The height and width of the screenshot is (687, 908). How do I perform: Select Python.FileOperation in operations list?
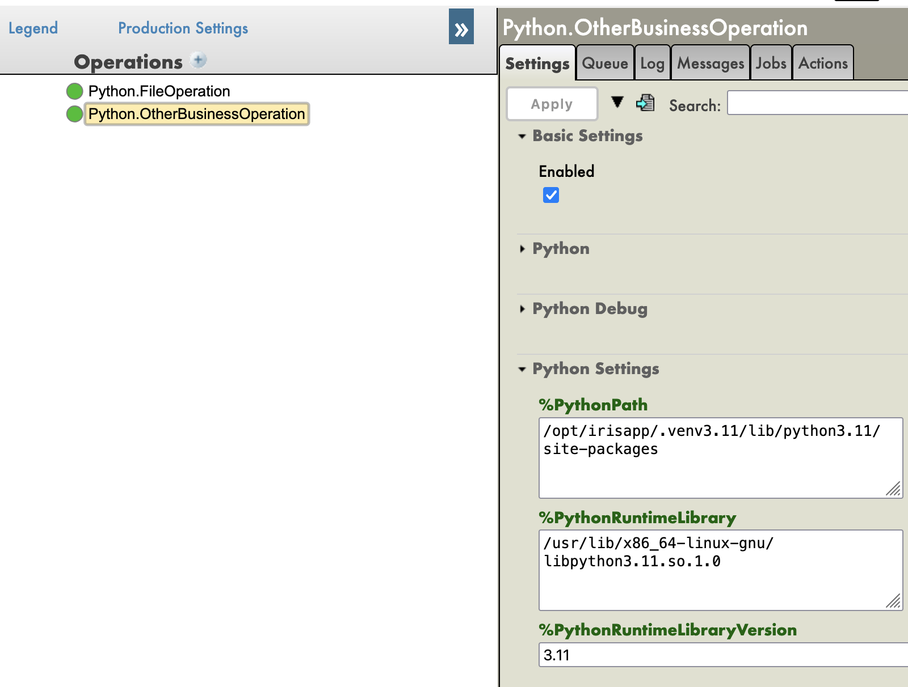tap(159, 91)
